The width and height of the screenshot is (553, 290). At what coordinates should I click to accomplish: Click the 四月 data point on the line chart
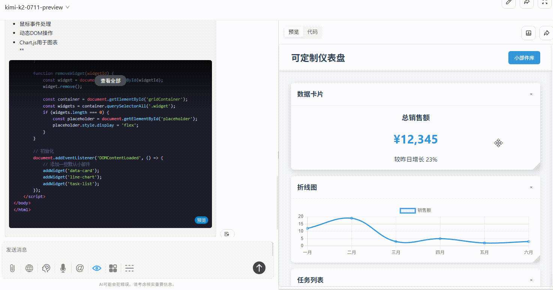(440, 239)
